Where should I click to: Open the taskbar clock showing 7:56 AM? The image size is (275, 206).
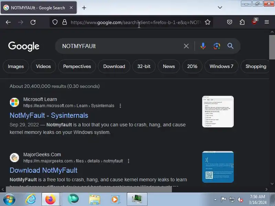(257, 199)
